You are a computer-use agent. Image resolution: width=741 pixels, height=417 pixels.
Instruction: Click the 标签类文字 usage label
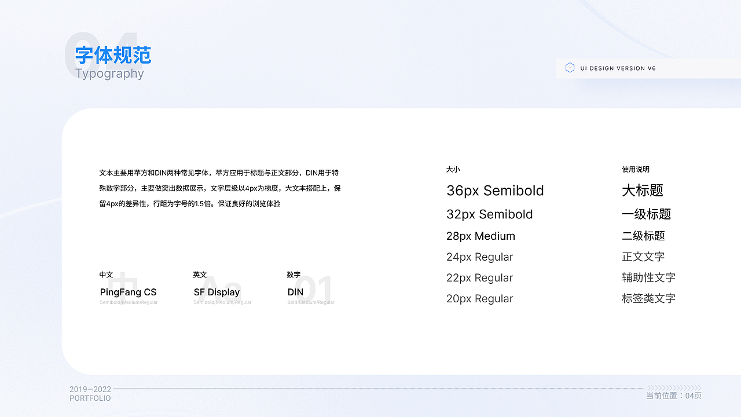(649, 298)
